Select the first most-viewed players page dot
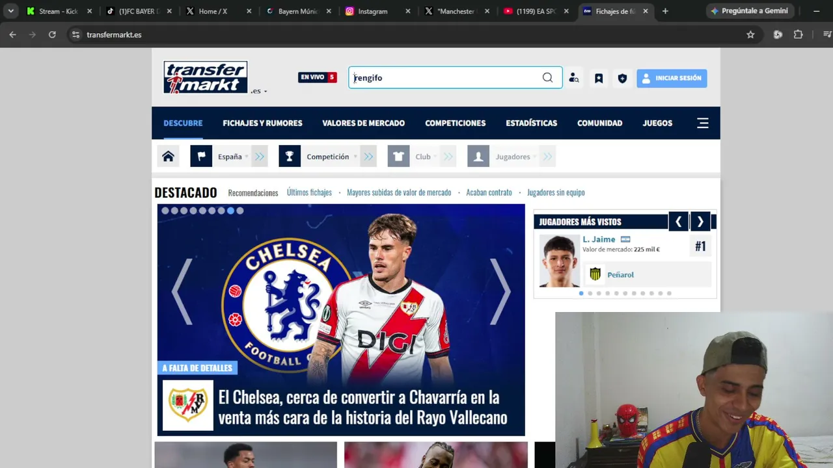 click(x=581, y=293)
